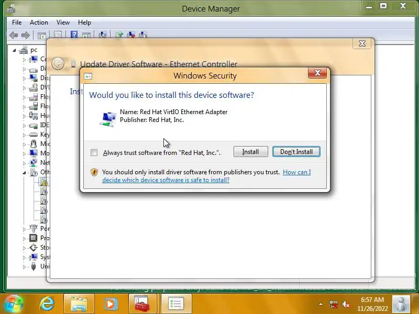This screenshot has height=314, width=419.
Task: Click the network tray icon
Action: pos(334,305)
